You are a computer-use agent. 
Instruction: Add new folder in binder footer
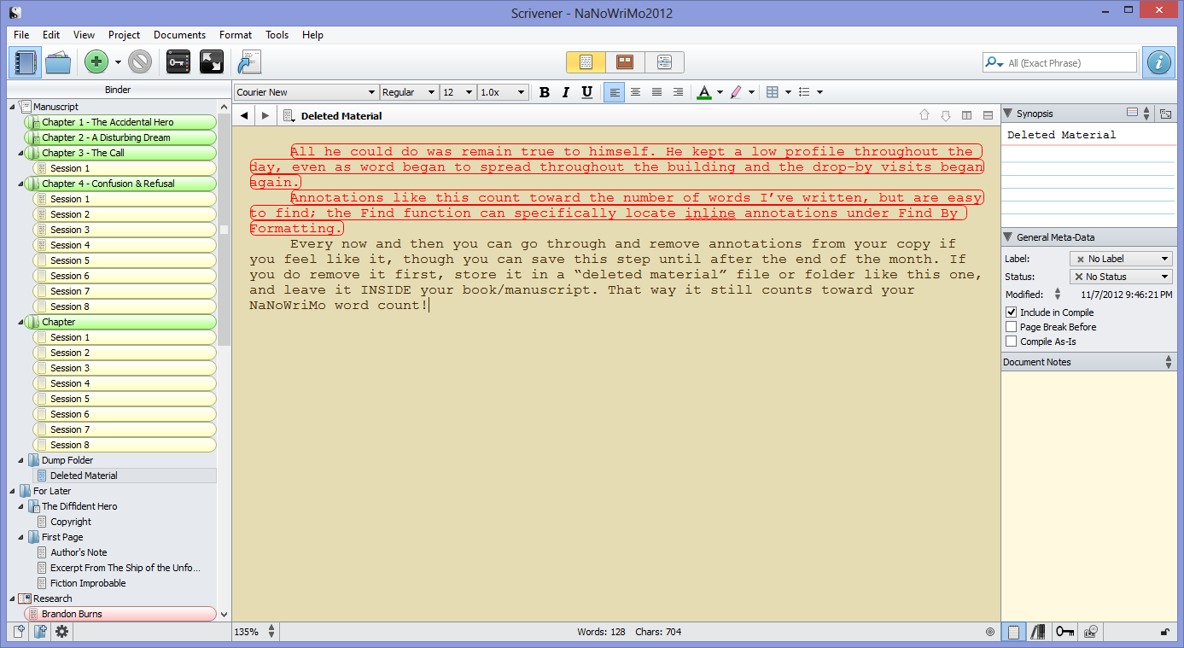click(39, 632)
